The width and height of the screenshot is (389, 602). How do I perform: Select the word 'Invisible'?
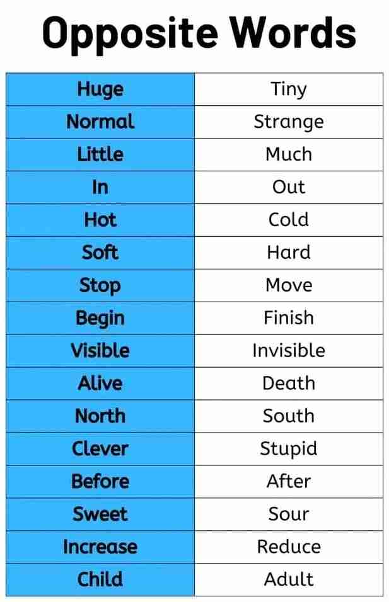tap(289, 351)
